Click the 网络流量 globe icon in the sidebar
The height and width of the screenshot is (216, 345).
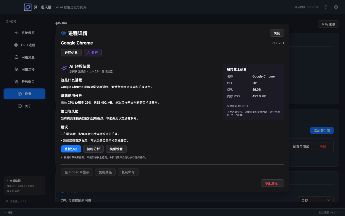point(16,57)
